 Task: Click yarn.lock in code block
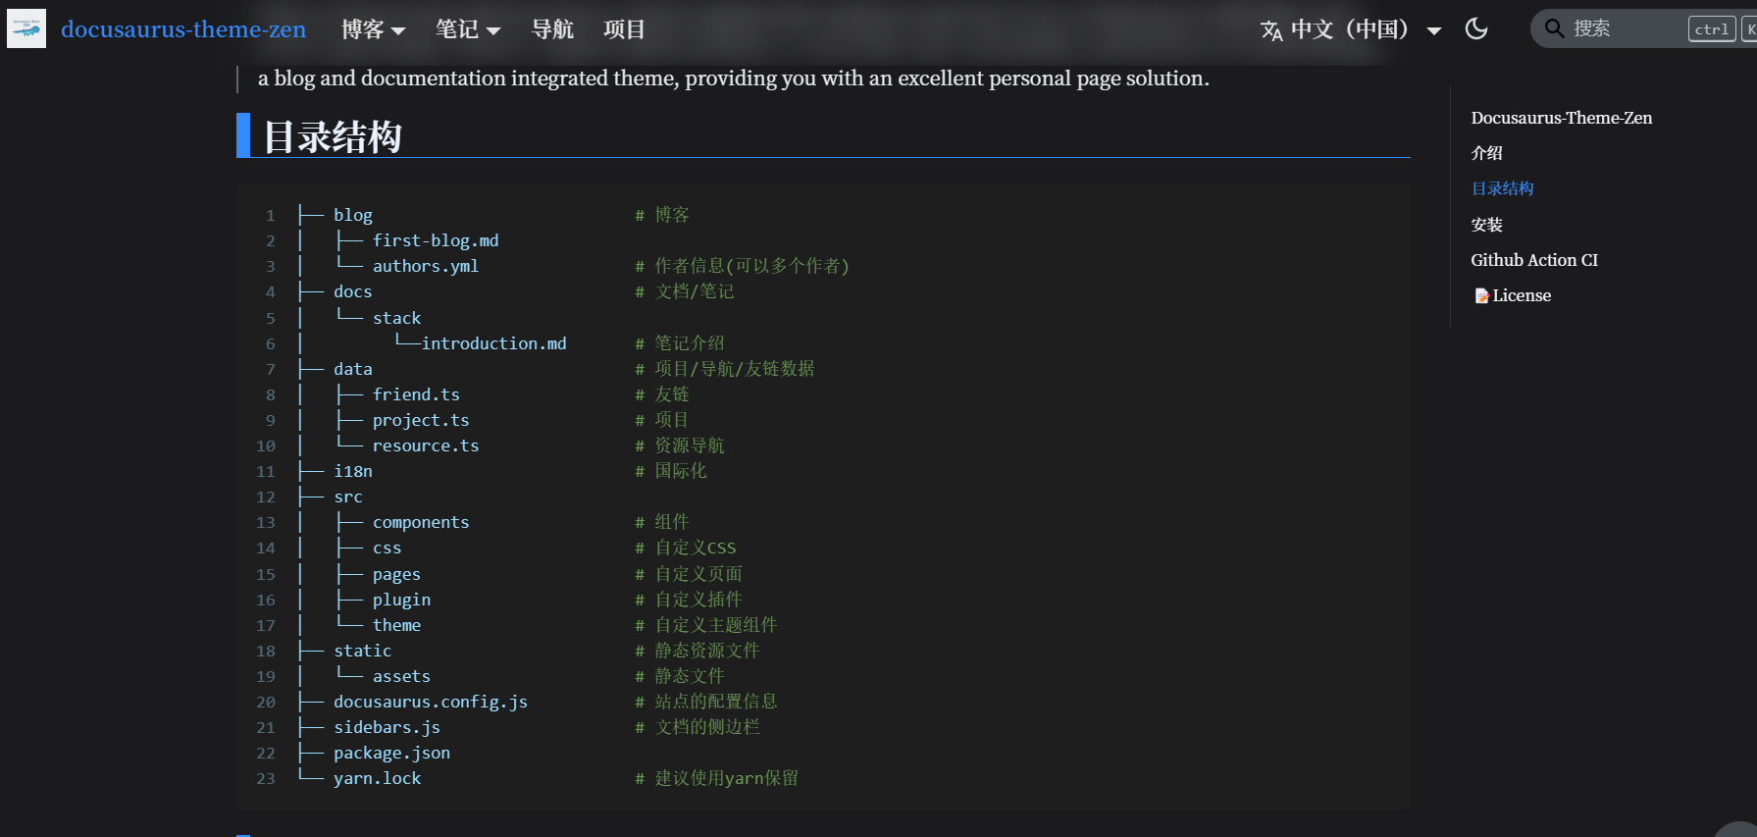click(x=378, y=778)
